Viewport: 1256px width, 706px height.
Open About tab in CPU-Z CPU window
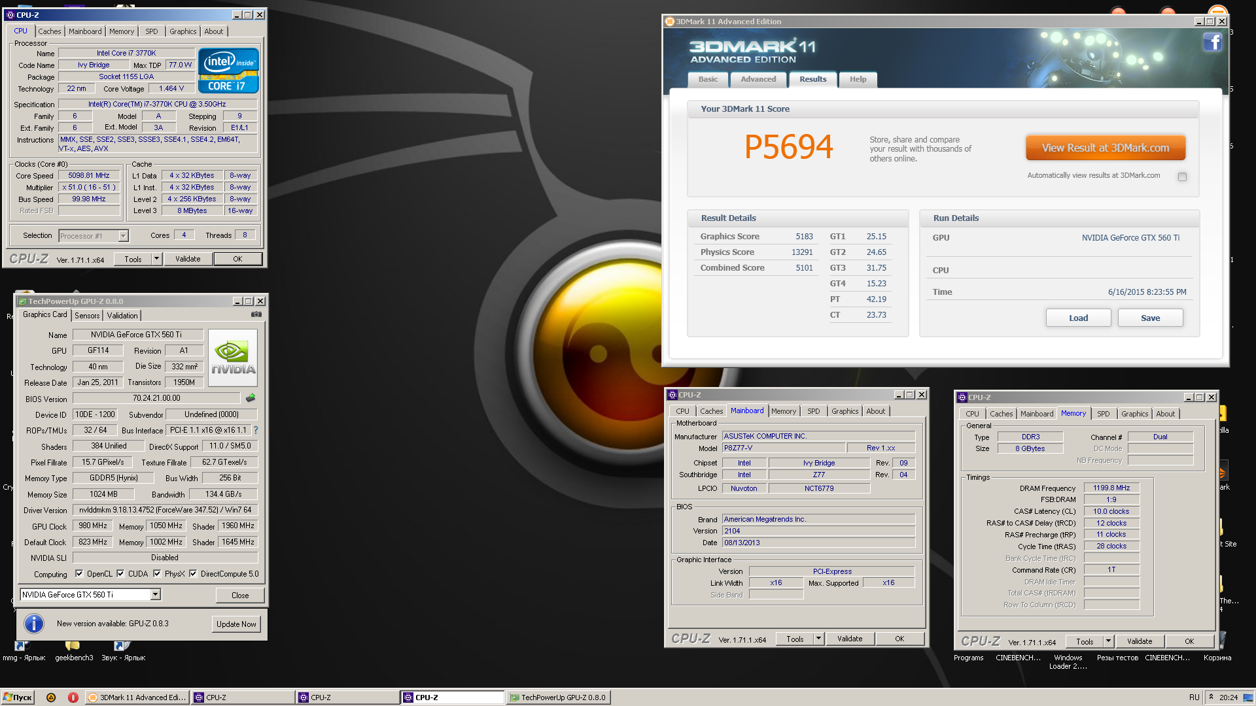(x=213, y=31)
